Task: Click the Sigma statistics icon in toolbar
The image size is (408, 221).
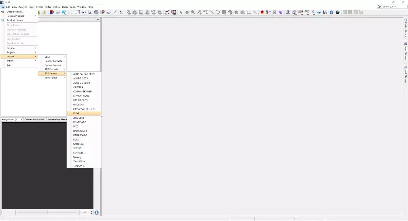Action: pyautogui.click(x=121, y=12)
